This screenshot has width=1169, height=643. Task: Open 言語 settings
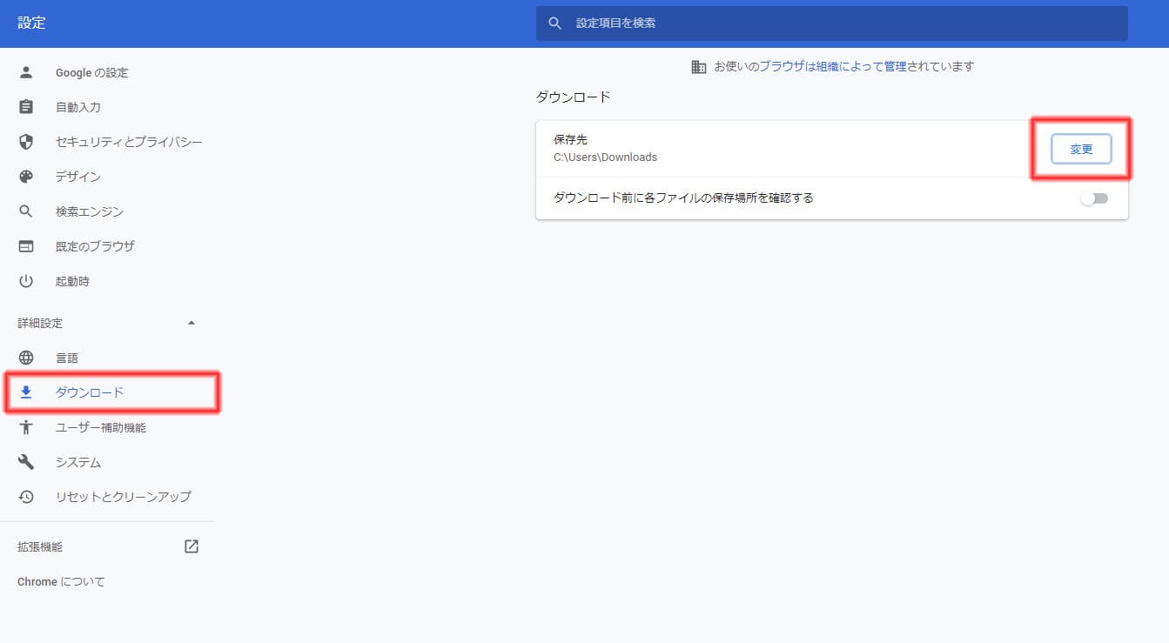point(67,358)
